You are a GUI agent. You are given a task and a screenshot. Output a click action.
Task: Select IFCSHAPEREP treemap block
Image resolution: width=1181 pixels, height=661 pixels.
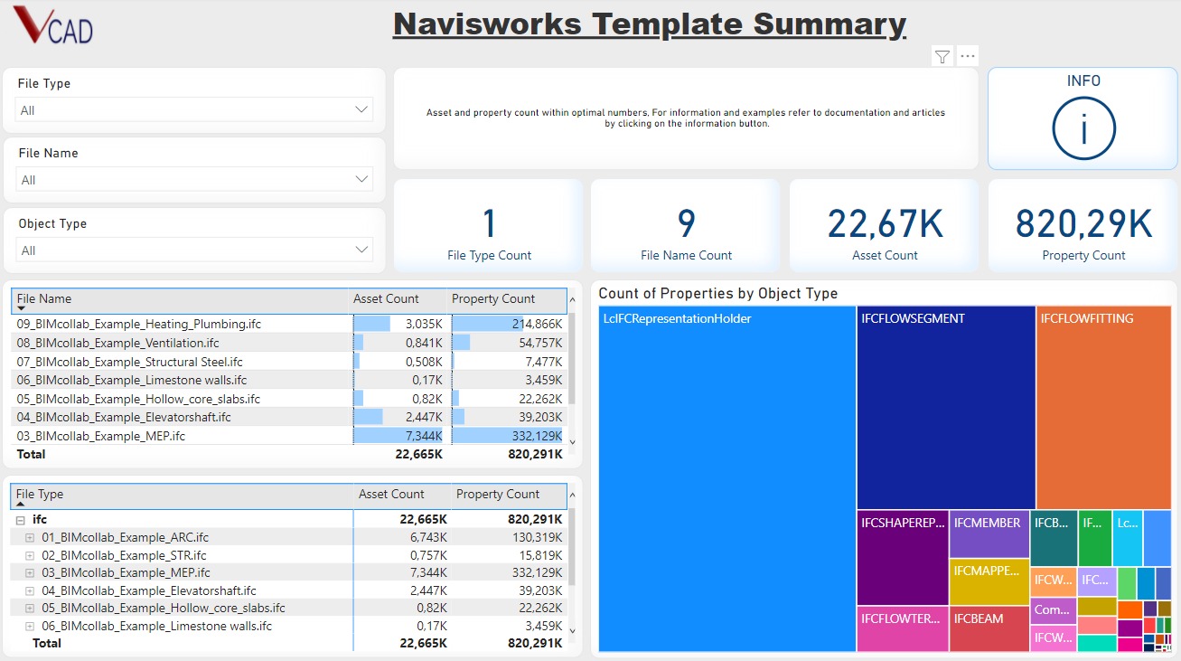pyautogui.click(x=903, y=558)
